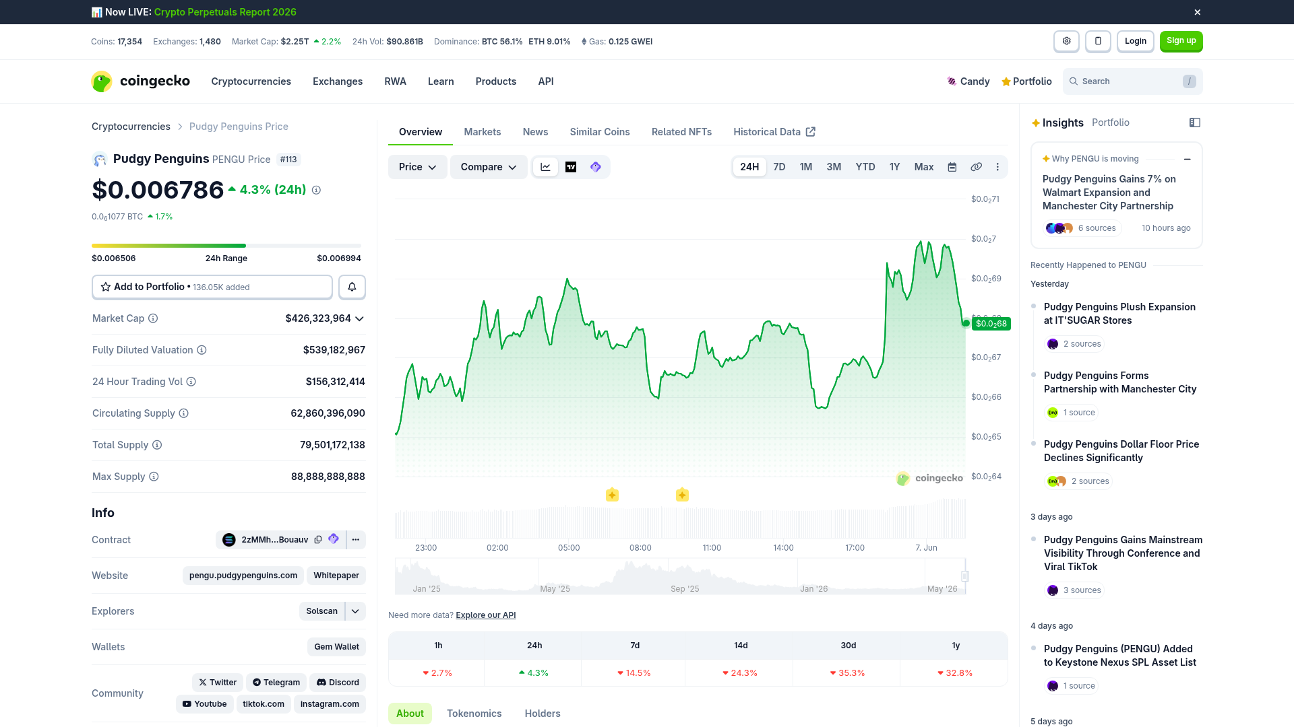Select 1Y chart range
Image resolution: width=1294 pixels, height=727 pixels.
pyautogui.click(x=894, y=167)
